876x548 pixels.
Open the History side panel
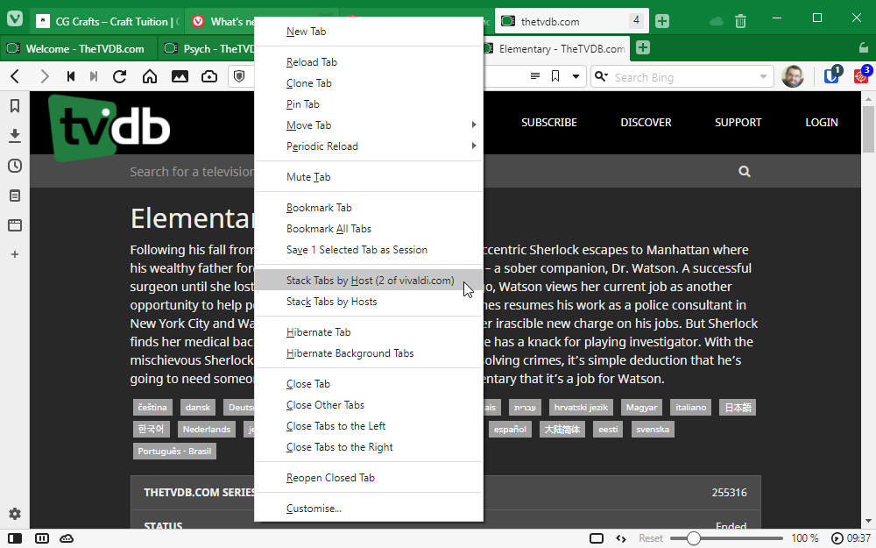coord(15,166)
